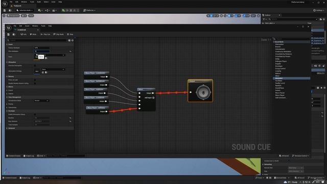The image size is (327, 184).
Task: Open Build menu in main editor window
Action: pyautogui.click(x=39, y=2)
